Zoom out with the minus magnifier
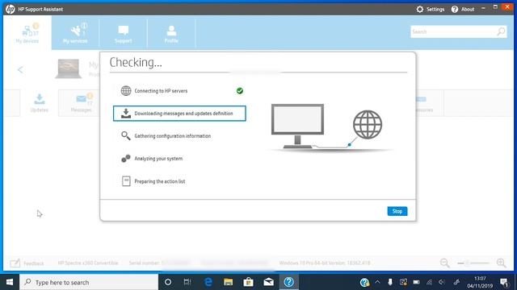This screenshot has height=290, width=517. (444, 263)
